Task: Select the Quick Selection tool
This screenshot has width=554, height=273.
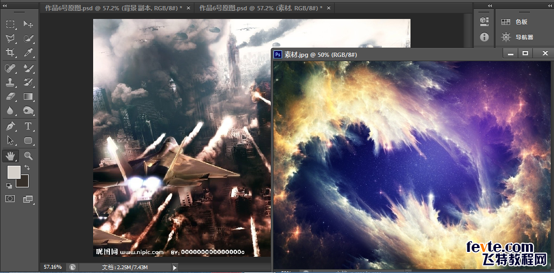Action: point(28,38)
